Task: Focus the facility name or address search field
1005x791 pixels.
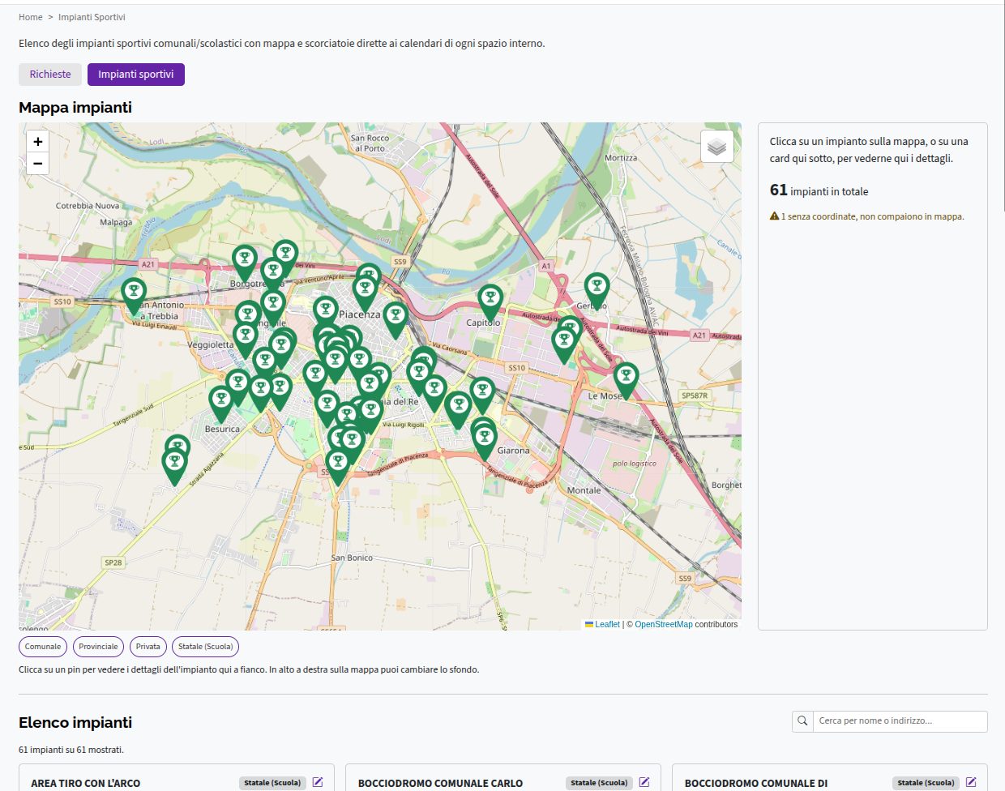Action: [x=900, y=721]
